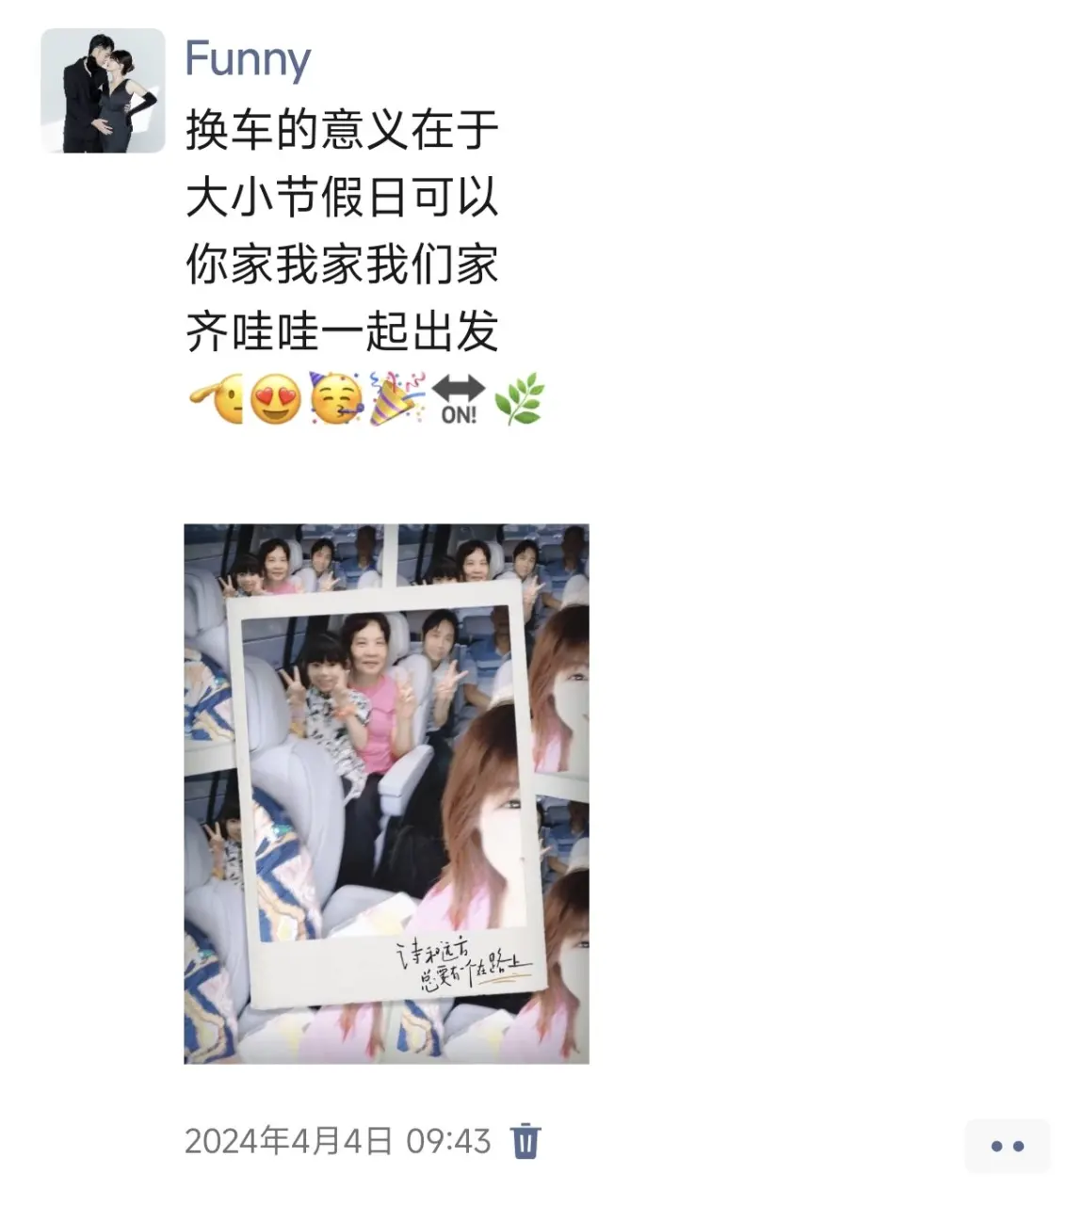Select text line 换车的意义在于
Viewport: 1083px width, 1221px height.
[342, 129]
